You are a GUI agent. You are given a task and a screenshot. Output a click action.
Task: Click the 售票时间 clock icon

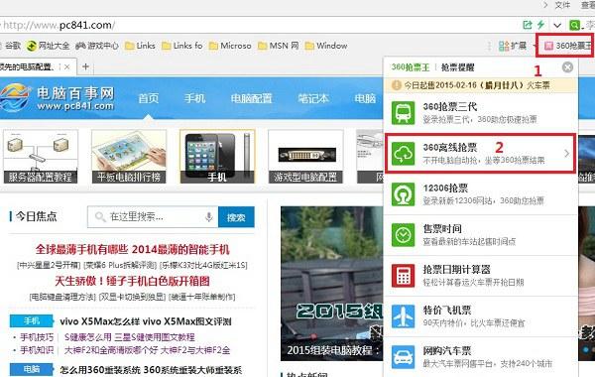[x=403, y=235]
